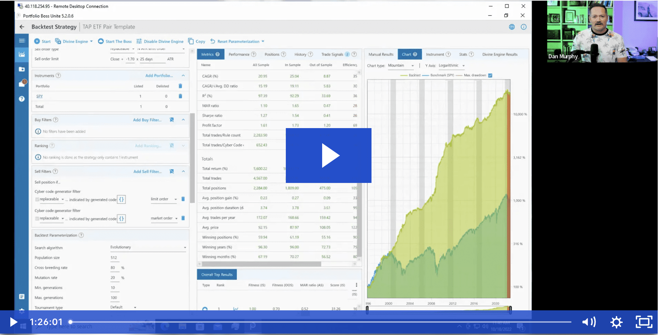The height and width of the screenshot is (335, 658).
Task: Delete all portfolios using header trash icon
Action: (180, 86)
